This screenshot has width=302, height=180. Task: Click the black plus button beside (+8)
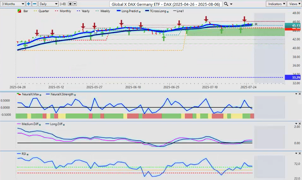[70, 4]
